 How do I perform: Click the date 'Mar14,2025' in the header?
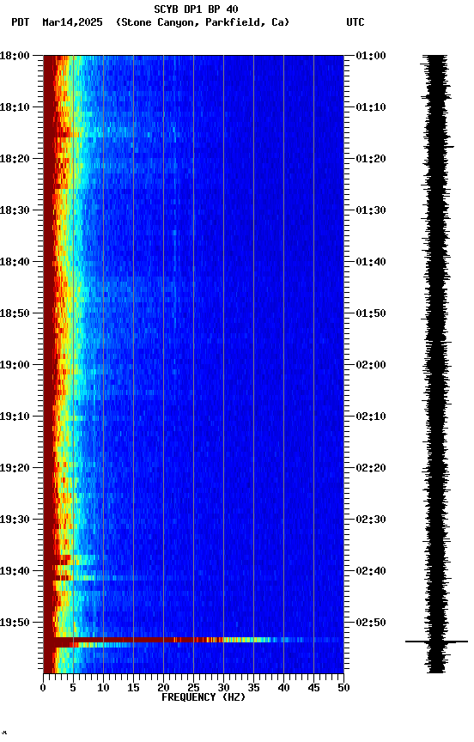point(72,22)
